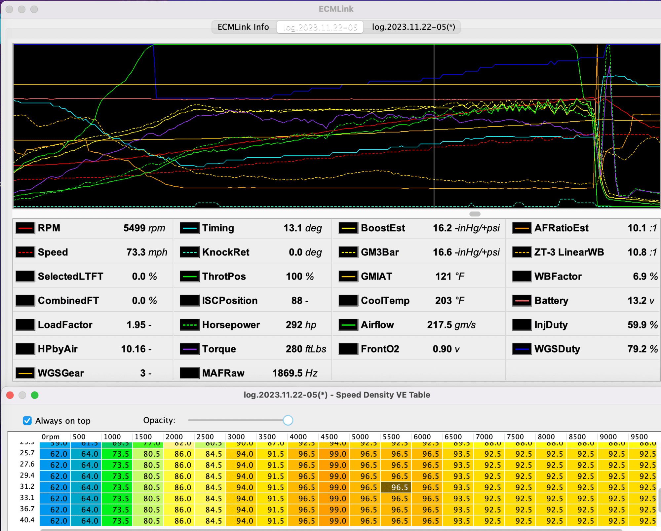Screen dimensions: 661x531
Task: Click the KnockRet dashed cyan swatch
Action: (189, 252)
